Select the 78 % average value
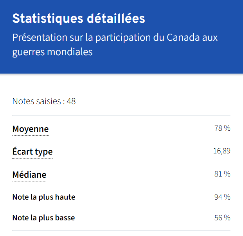The image size is (243, 236). pyautogui.click(x=222, y=128)
